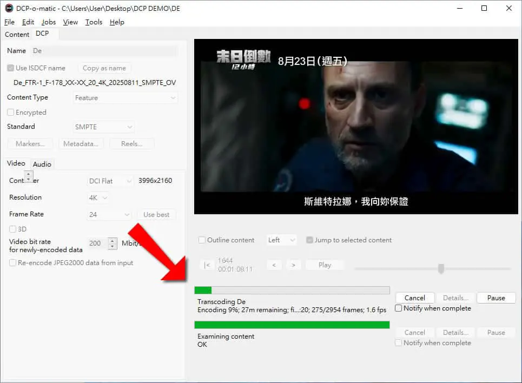Open the eye dropdown showing Left
Image resolution: width=522 pixels, height=383 pixels.
click(281, 240)
